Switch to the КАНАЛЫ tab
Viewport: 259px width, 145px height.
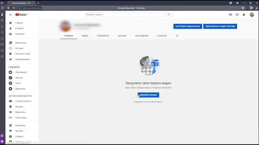tap(122, 36)
